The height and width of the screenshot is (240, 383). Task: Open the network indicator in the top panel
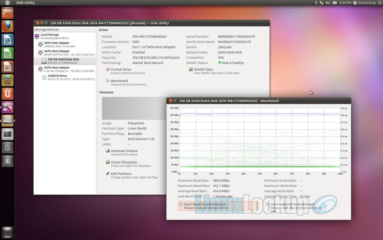[321, 3]
